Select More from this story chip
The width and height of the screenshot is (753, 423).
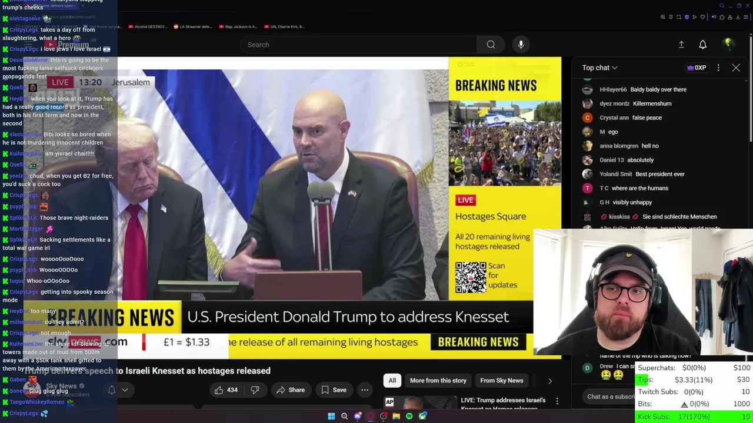[438, 381]
